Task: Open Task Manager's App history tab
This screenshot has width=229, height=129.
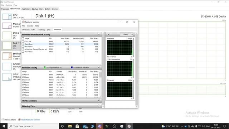Action: click(x=26, y=9)
